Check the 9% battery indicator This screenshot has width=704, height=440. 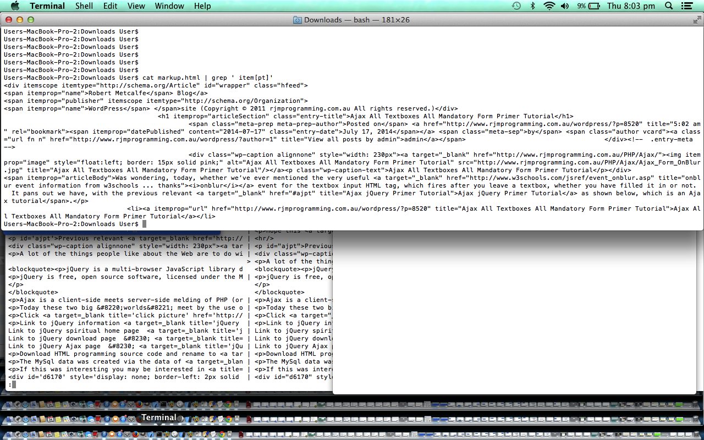coord(589,6)
